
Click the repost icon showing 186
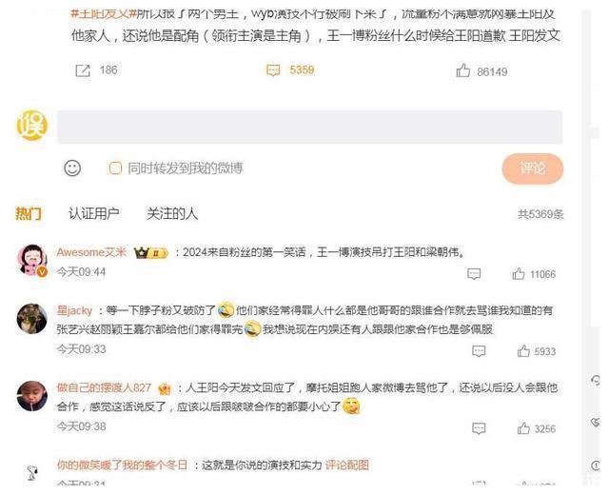83,70
